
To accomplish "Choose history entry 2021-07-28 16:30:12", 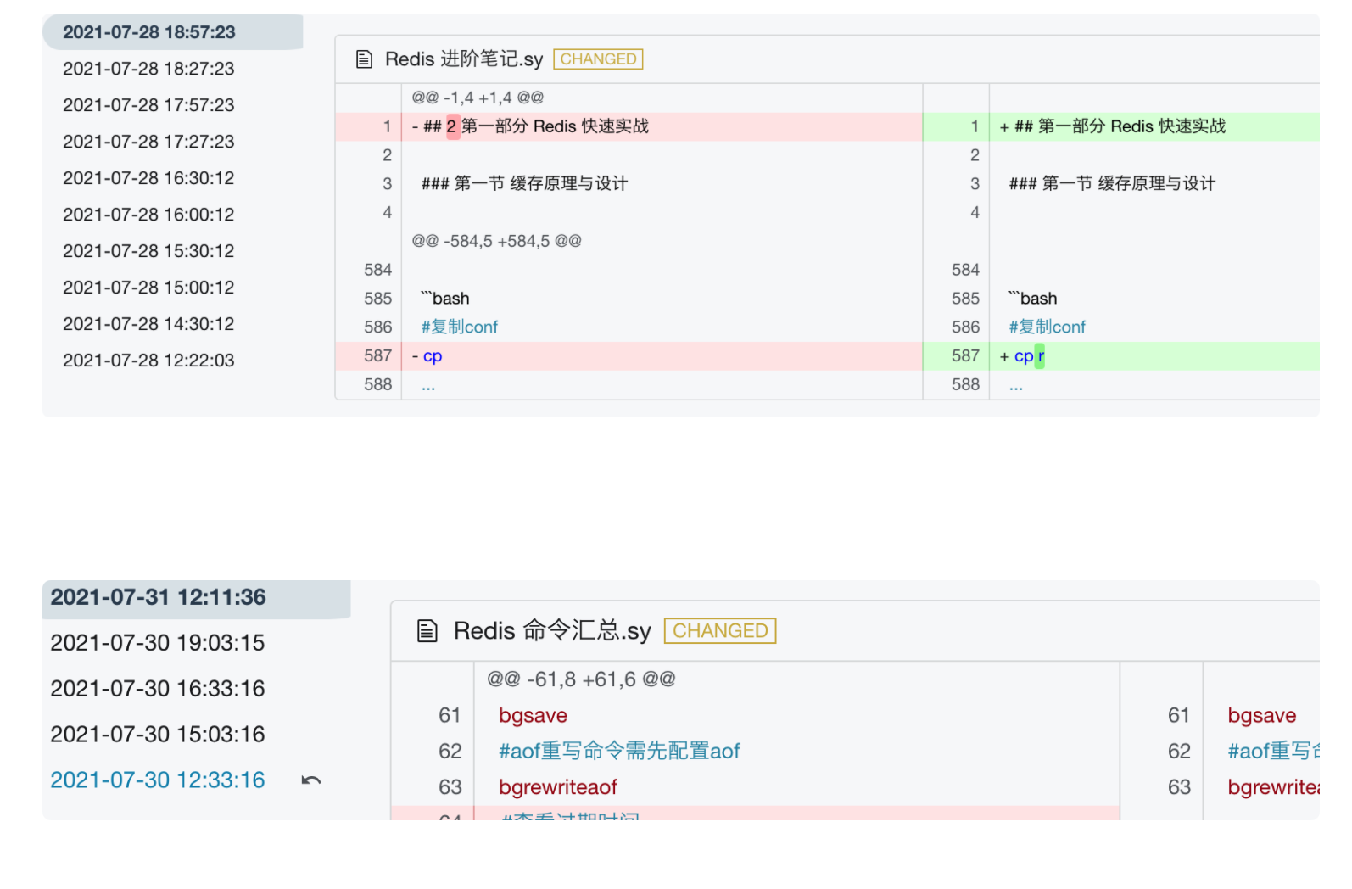I will pyautogui.click(x=149, y=178).
